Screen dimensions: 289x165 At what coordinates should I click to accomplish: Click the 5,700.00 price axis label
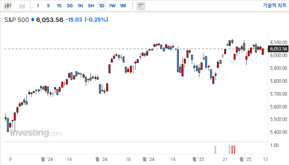[279, 94]
